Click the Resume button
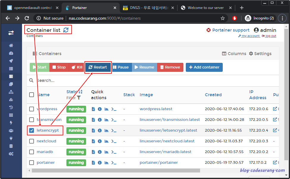The width and height of the screenshot is (290, 179). pyautogui.click(x=144, y=67)
